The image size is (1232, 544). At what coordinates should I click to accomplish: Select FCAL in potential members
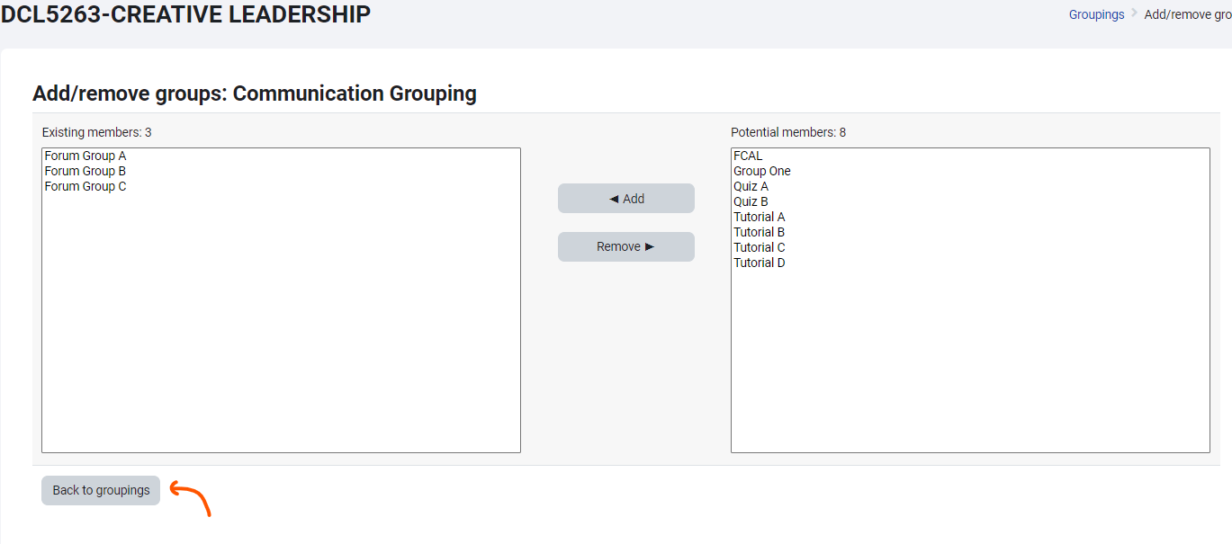coord(748,156)
